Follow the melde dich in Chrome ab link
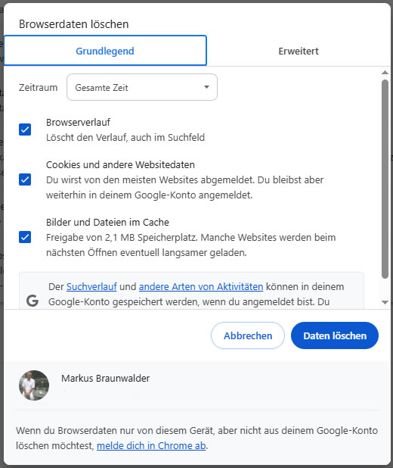 [x=151, y=445]
